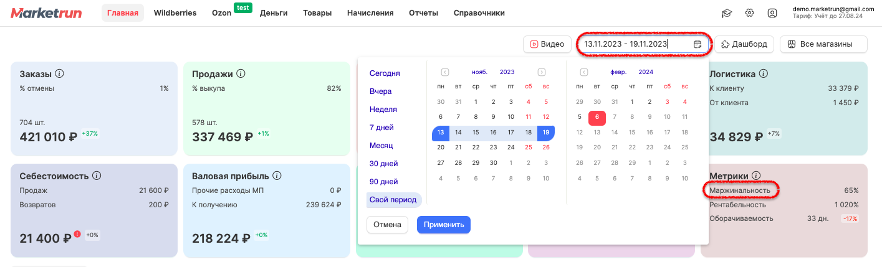Go to previous month in November calendar
The width and height of the screenshot is (882, 267).
(445, 72)
